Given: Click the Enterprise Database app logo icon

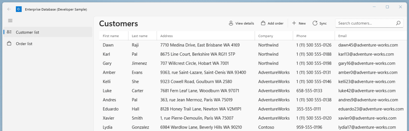Looking at the screenshot, I should click(x=19, y=9).
